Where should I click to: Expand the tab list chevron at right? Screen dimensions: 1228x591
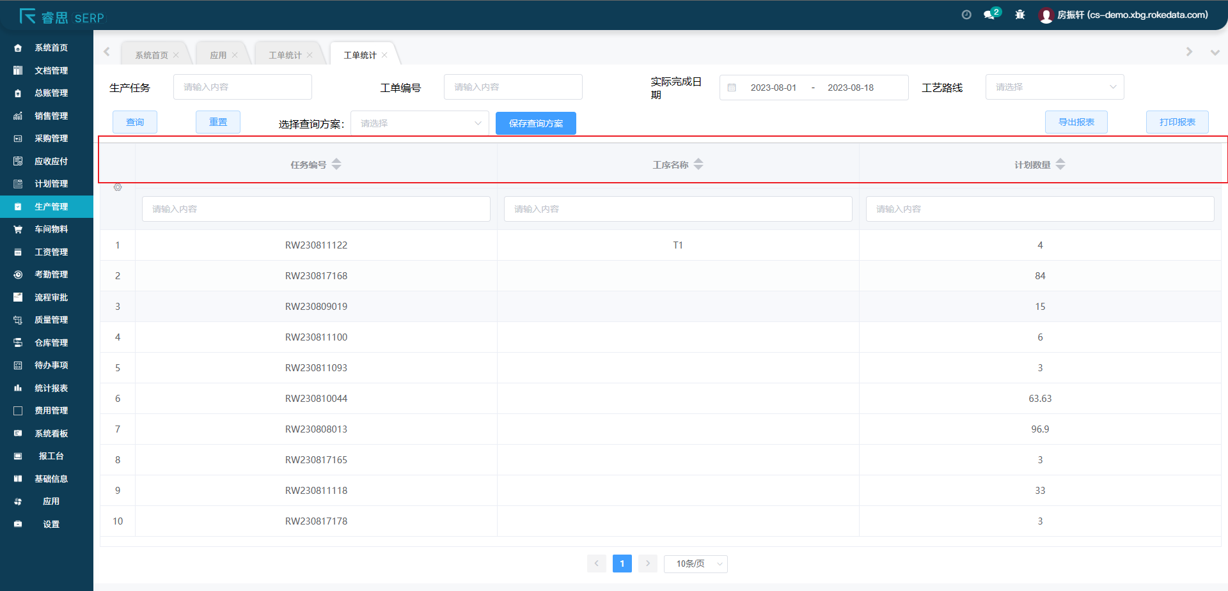(1215, 52)
